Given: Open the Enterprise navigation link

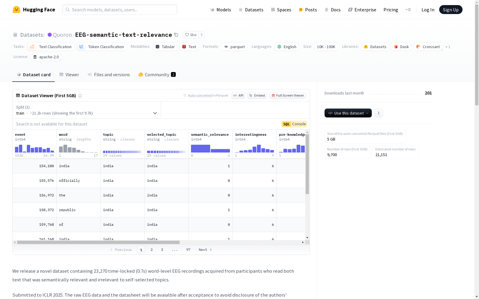Looking at the screenshot, I should tap(362, 10).
